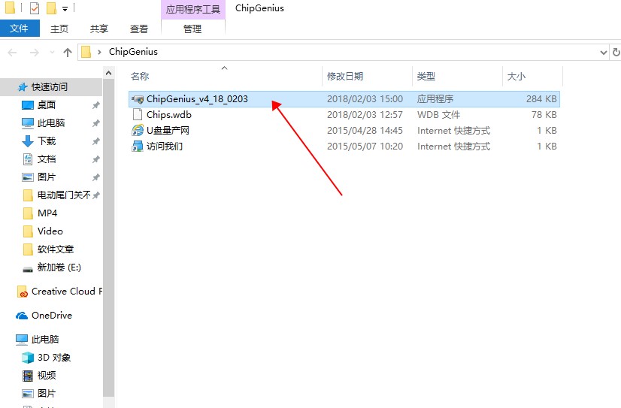Screen dimensions: 621x408
Task: Open the 文件 menu tab
Action: (x=19, y=29)
